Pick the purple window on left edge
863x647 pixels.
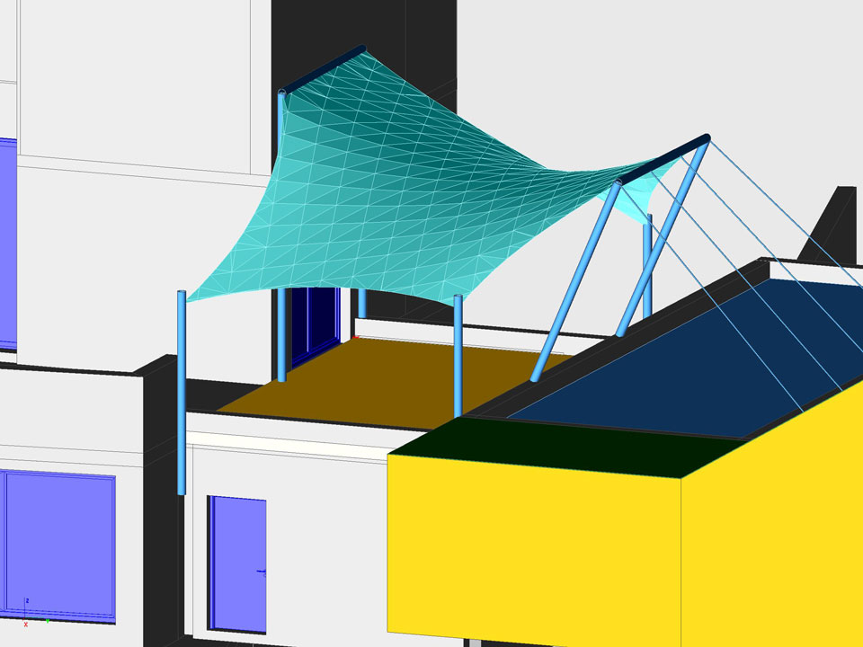point(7,243)
